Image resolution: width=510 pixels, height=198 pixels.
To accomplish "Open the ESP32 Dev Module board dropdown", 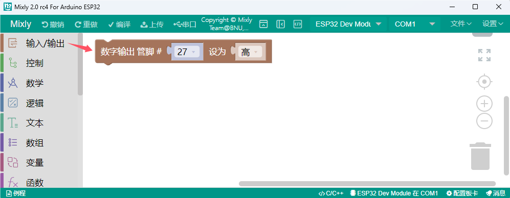I will click(348, 24).
